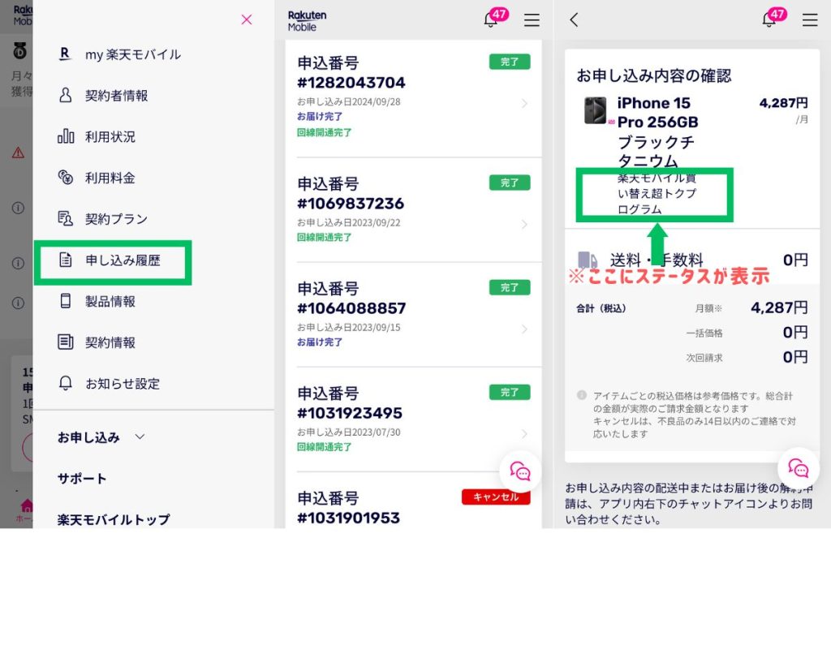Open the chevron for application #1069837236

(x=524, y=225)
